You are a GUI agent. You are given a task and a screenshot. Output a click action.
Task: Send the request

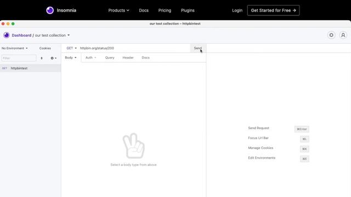click(198, 48)
